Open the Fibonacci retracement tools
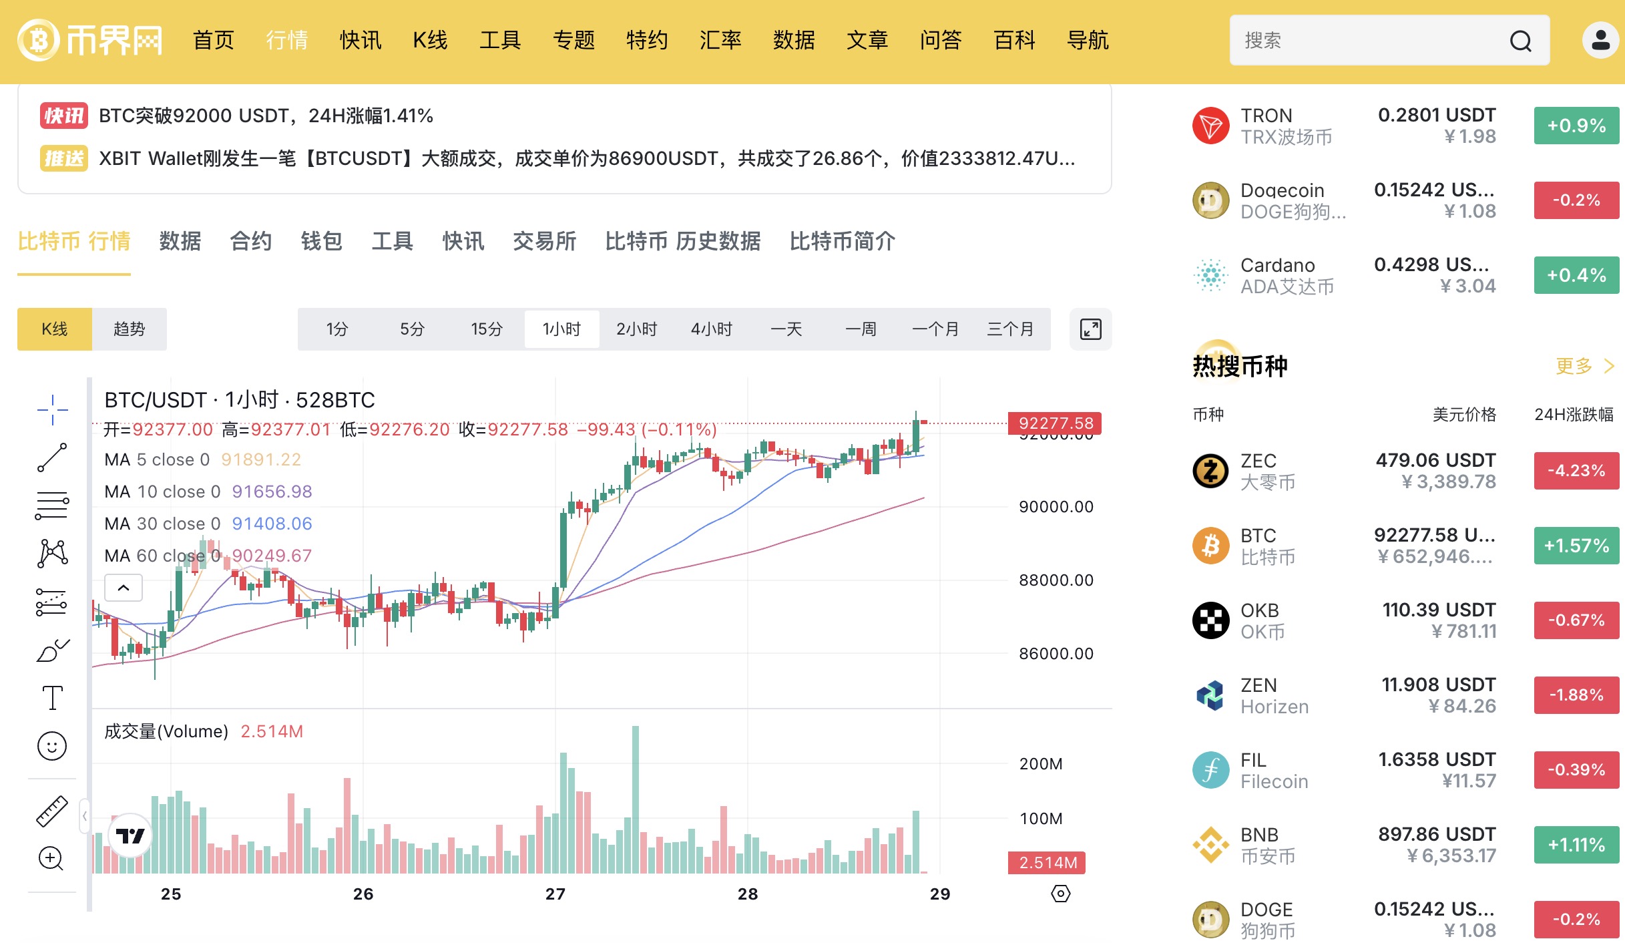Screen dimensions: 1625x943 pos(52,506)
